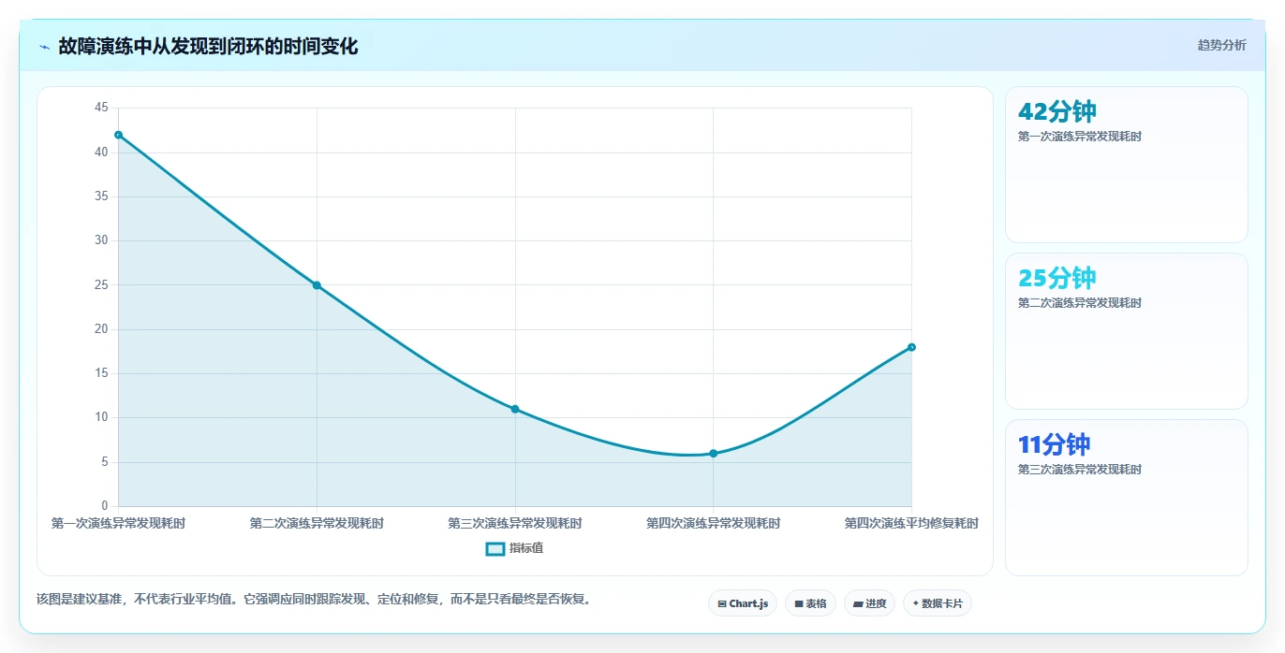Click the 数据卡片 tag pill
The image size is (1285, 653).
click(x=938, y=603)
